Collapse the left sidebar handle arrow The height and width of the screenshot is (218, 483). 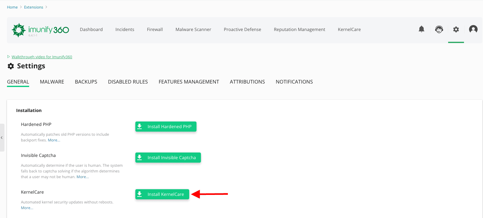point(2,138)
